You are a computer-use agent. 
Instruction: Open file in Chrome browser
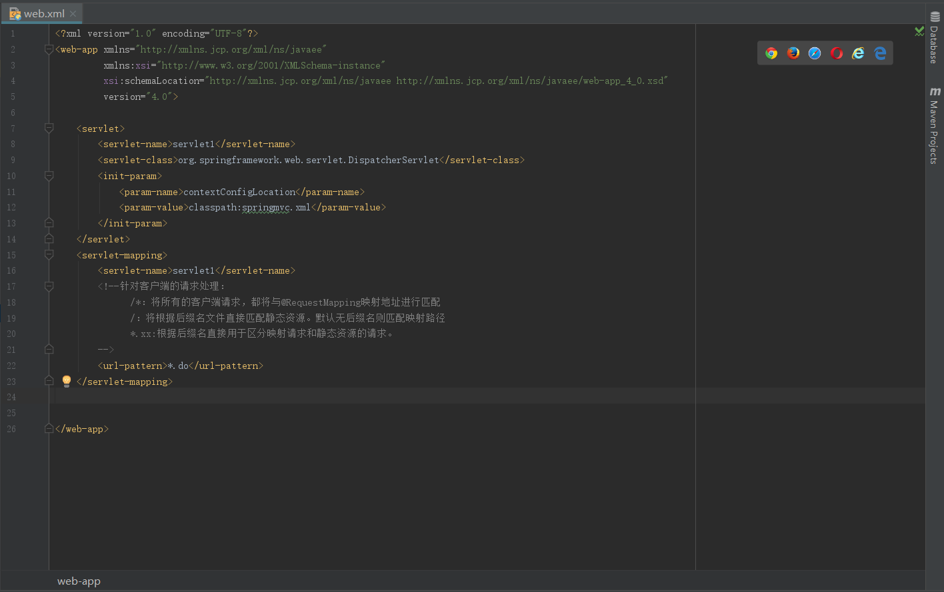771,53
